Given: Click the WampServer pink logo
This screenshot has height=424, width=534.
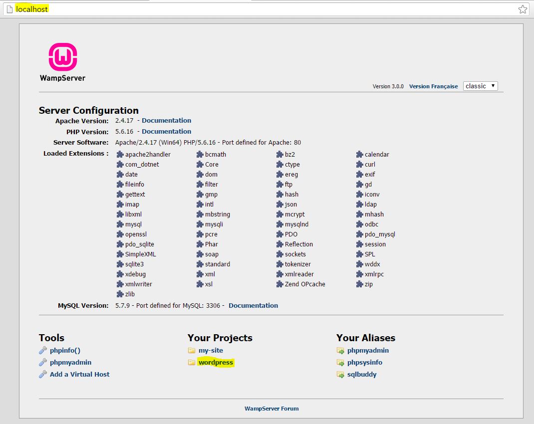Looking at the screenshot, I should [62, 57].
